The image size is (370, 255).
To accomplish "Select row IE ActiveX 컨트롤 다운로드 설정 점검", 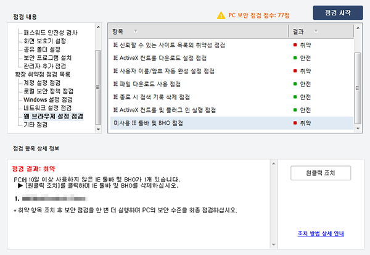I will [x=232, y=58].
